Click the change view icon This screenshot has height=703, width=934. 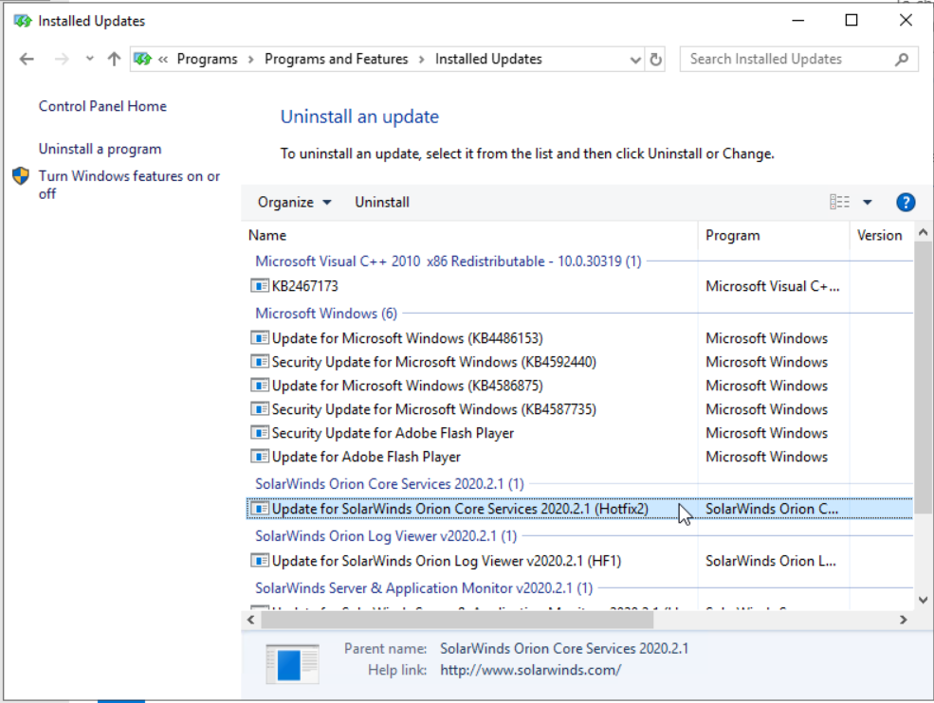tap(839, 203)
